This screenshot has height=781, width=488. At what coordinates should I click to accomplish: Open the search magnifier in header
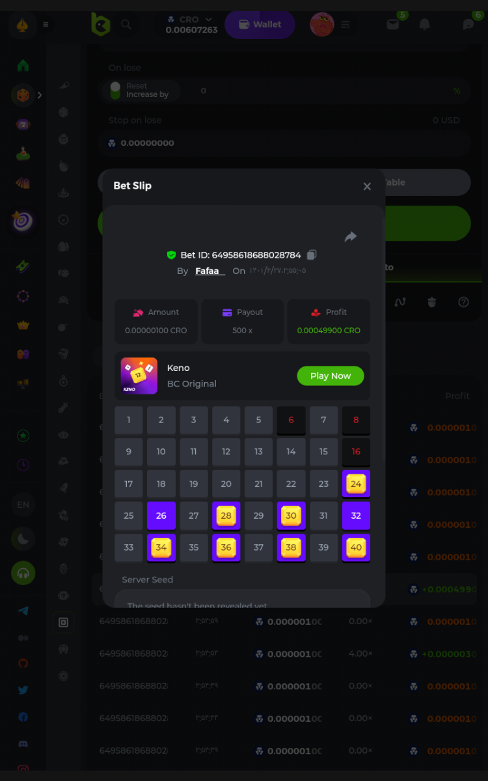click(126, 25)
